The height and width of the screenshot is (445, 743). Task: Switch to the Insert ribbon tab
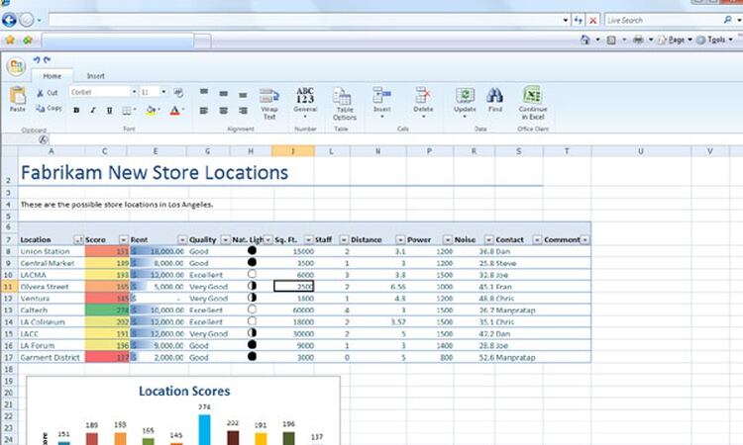(x=96, y=75)
